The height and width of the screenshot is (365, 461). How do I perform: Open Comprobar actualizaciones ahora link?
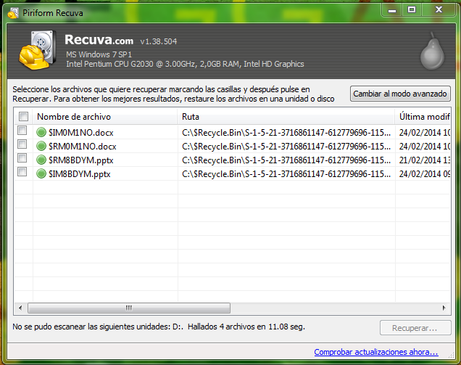click(376, 352)
